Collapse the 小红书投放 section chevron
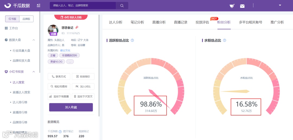Viewport: 293px width, 140px height. pos(34,71)
